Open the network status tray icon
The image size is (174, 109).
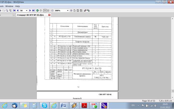(151, 106)
